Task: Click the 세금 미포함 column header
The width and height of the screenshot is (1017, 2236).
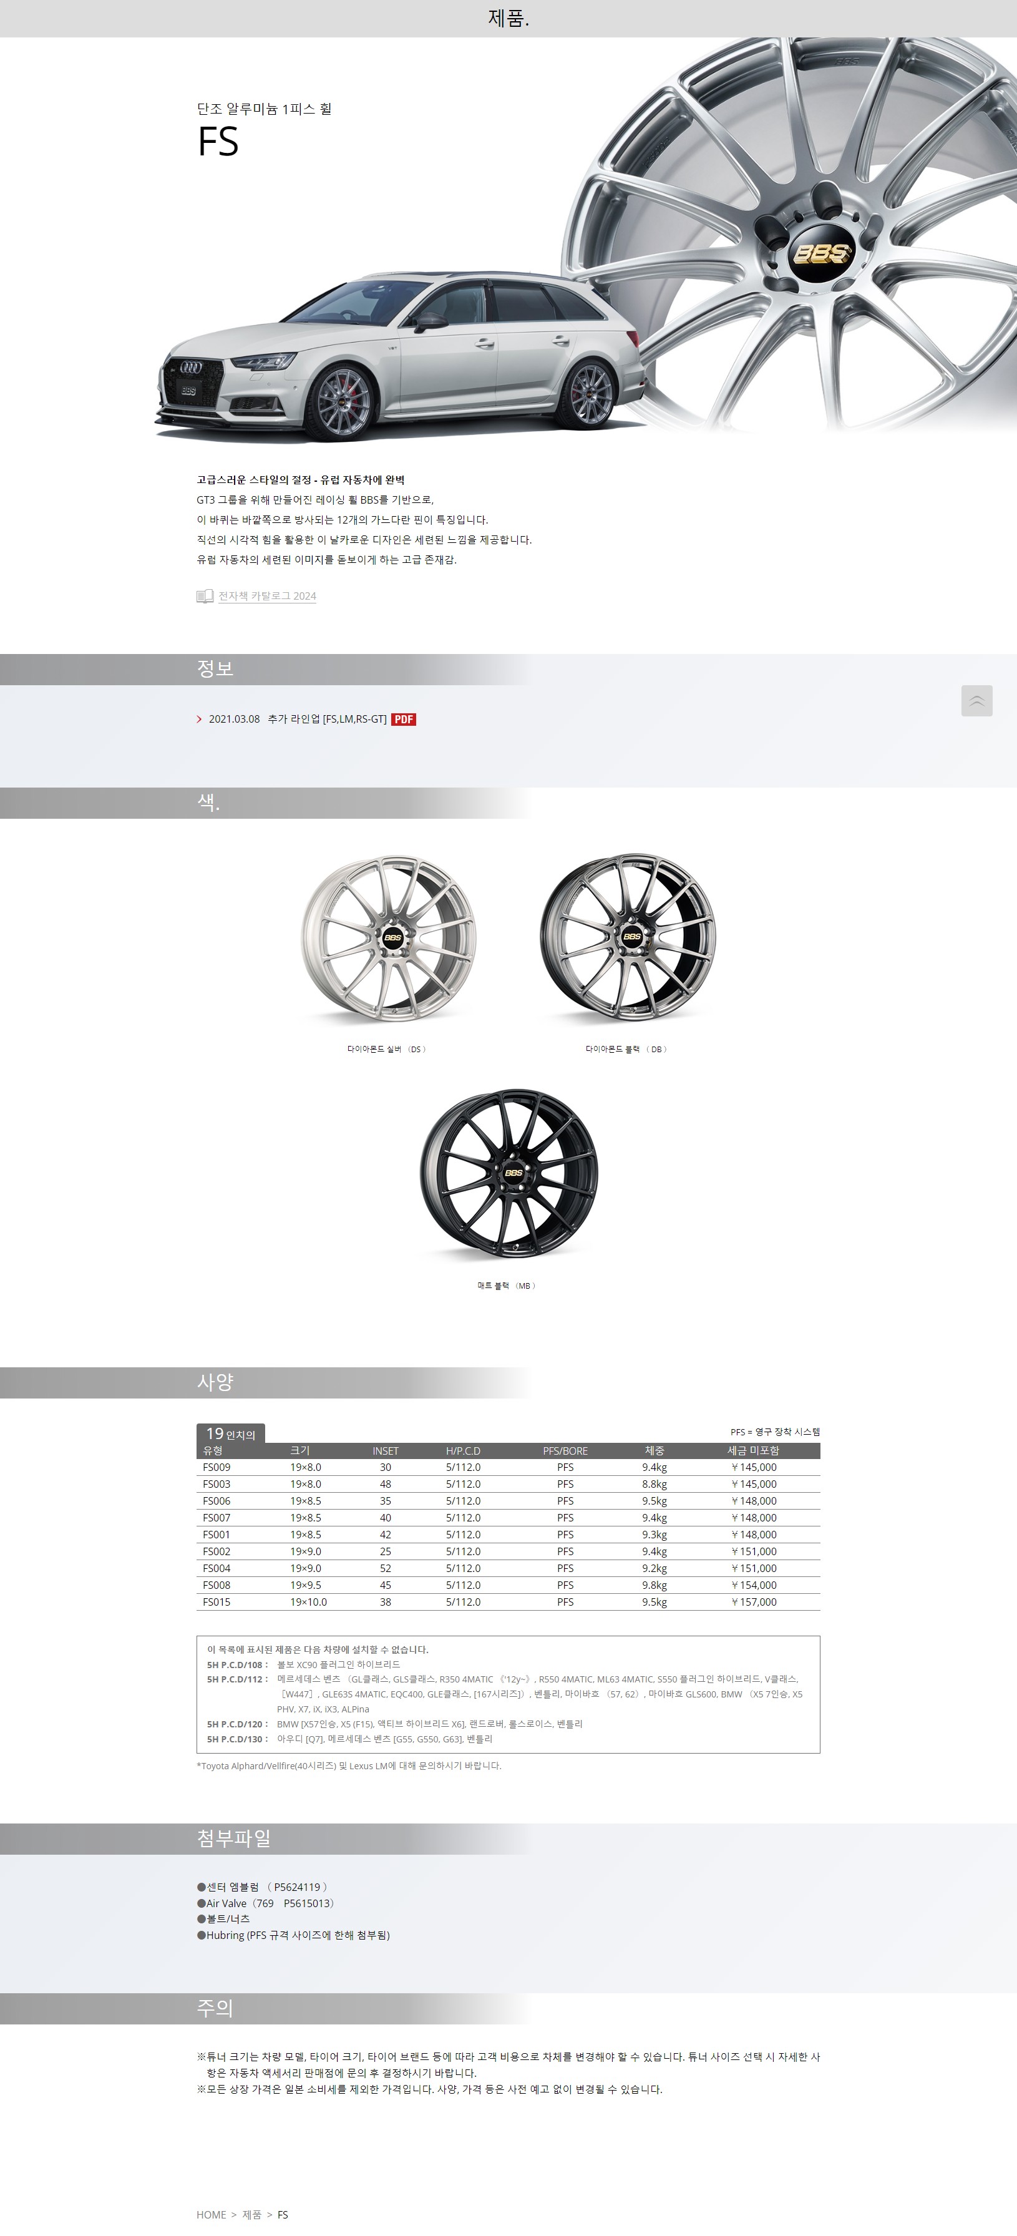Action: [753, 1450]
